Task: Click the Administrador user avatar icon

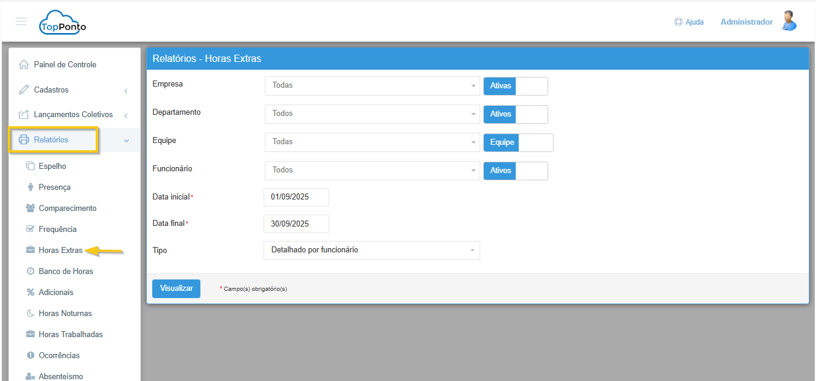Action: 788,21
